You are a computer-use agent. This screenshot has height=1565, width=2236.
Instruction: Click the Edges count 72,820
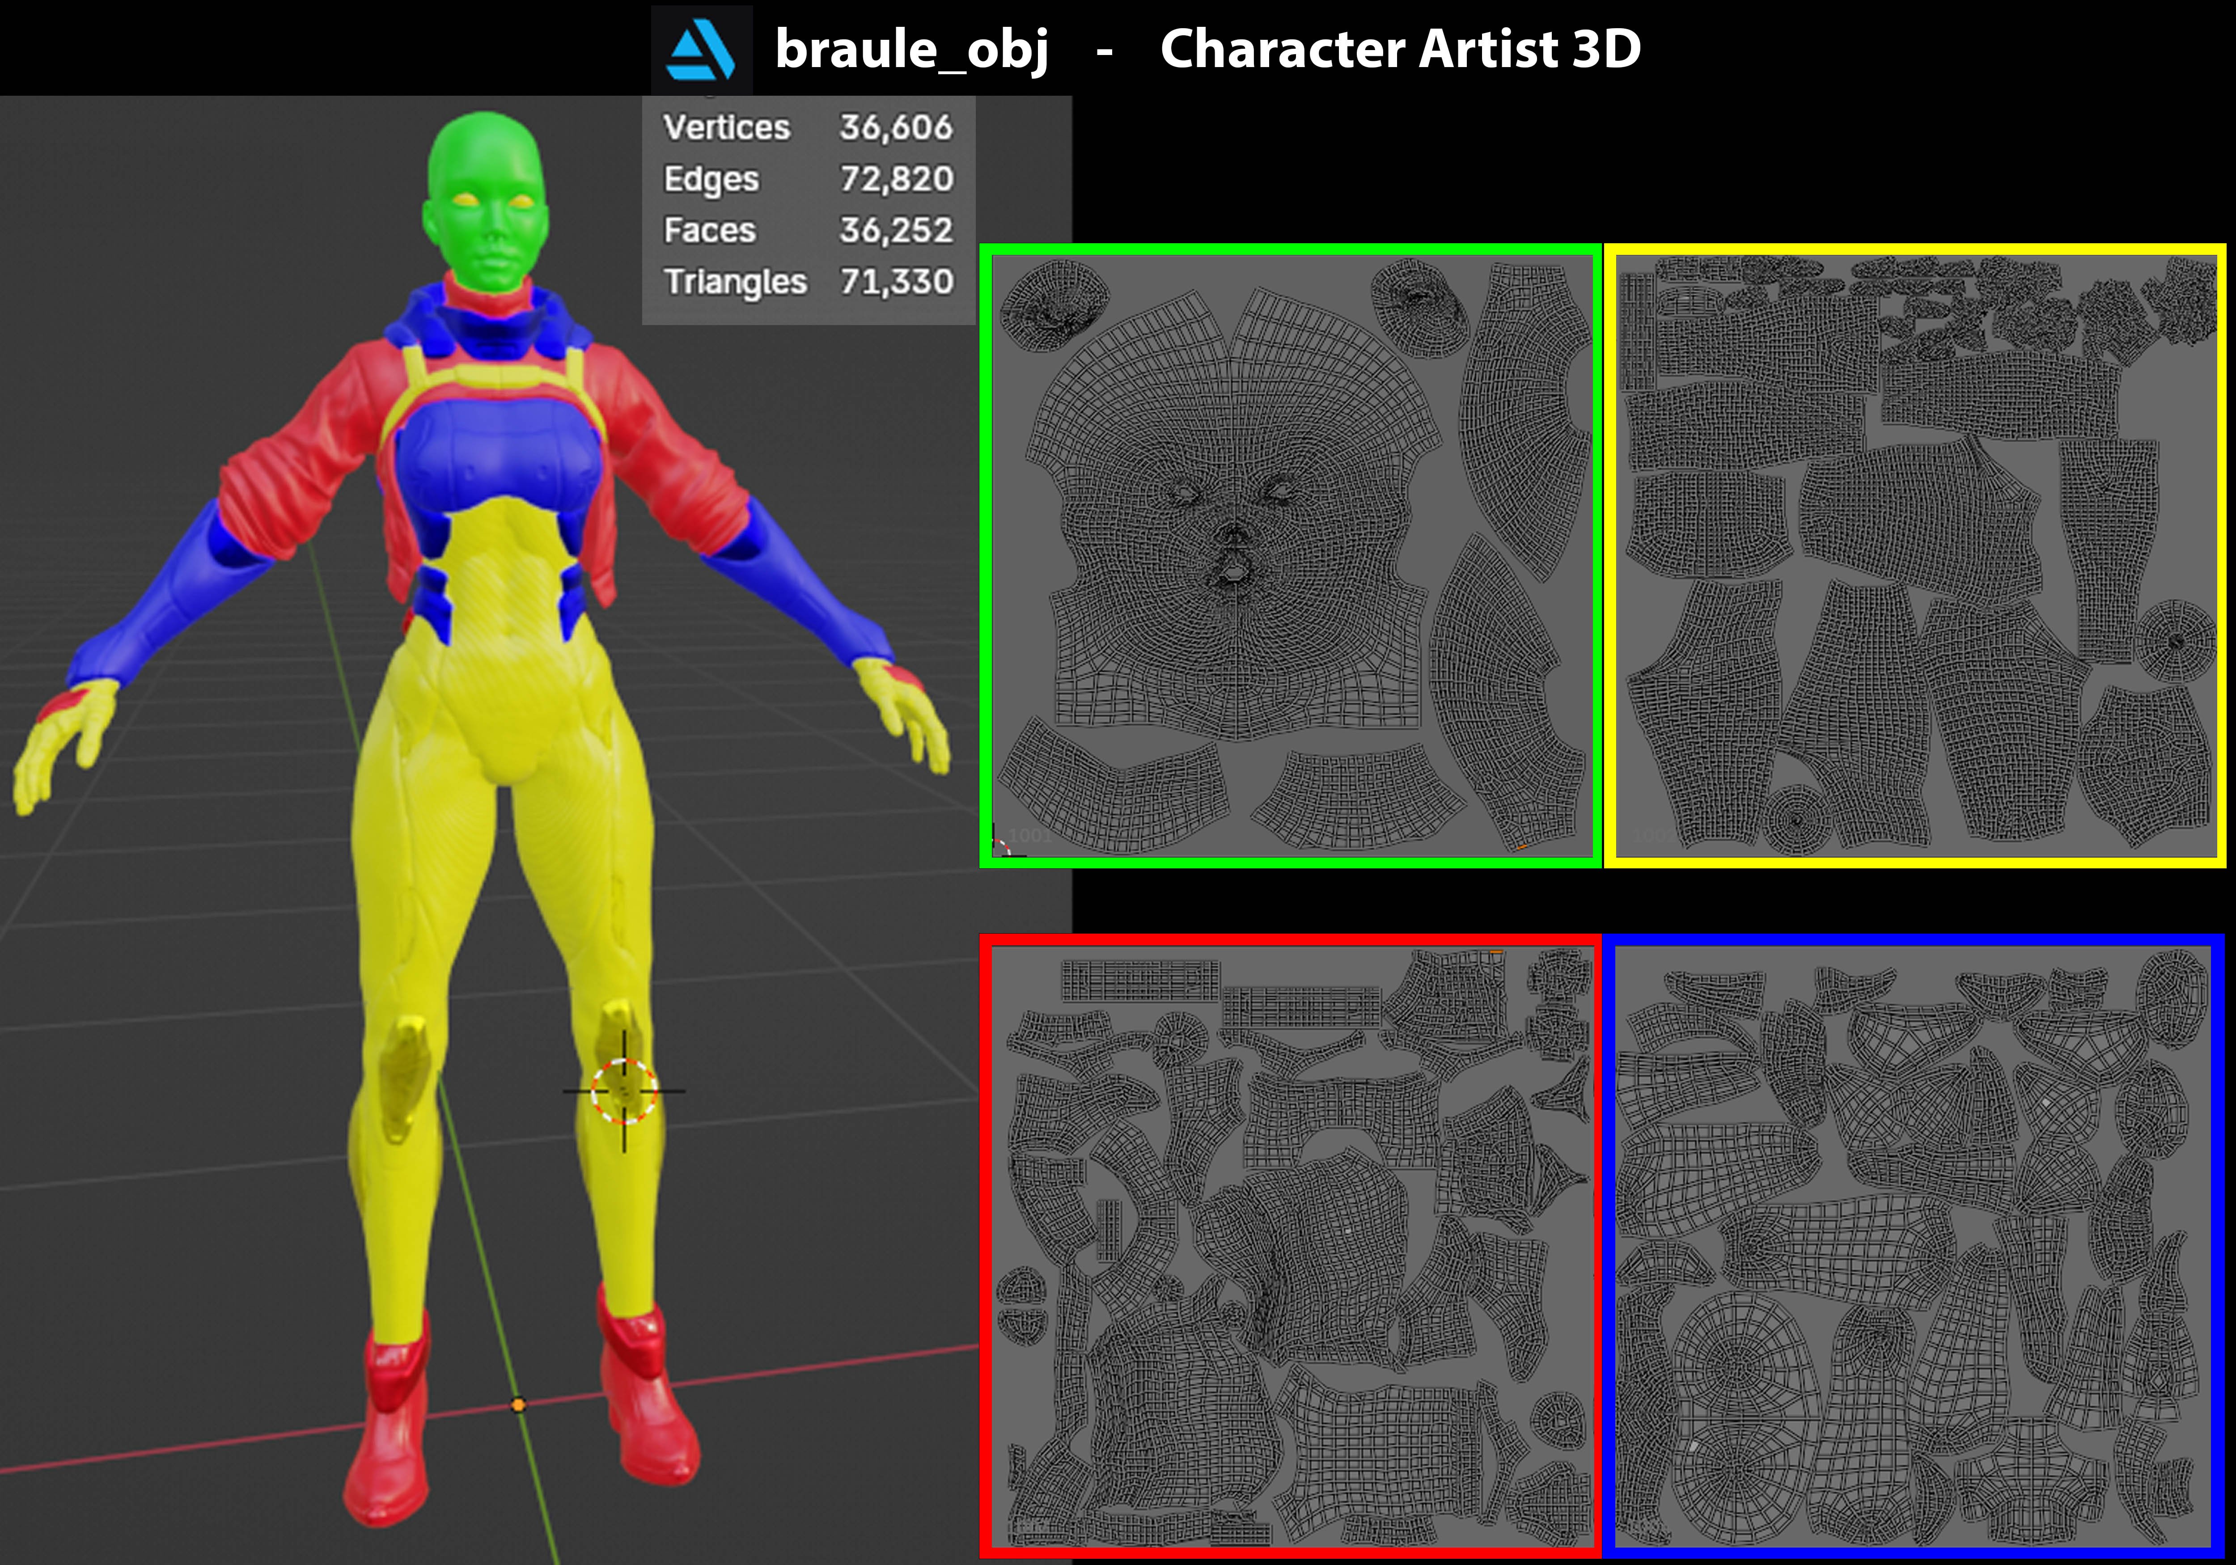point(896,179)
